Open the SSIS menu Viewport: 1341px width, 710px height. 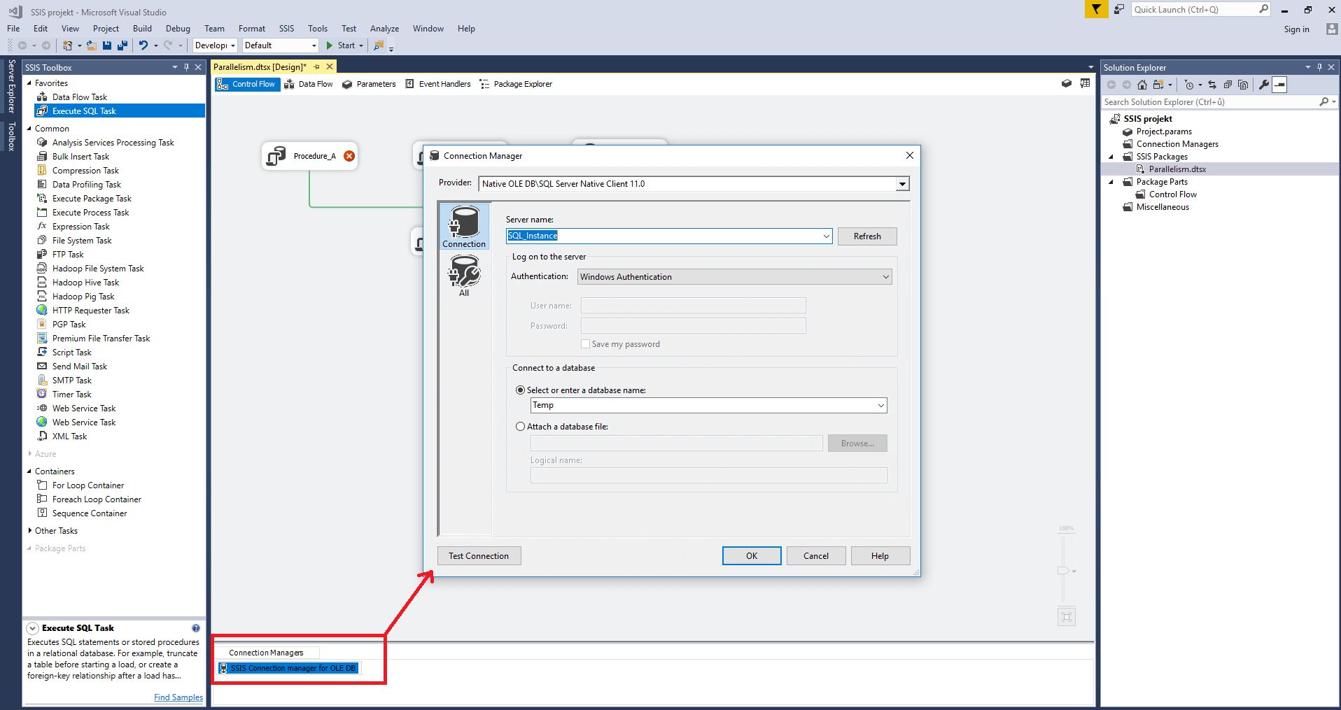[x=286, y=29]
